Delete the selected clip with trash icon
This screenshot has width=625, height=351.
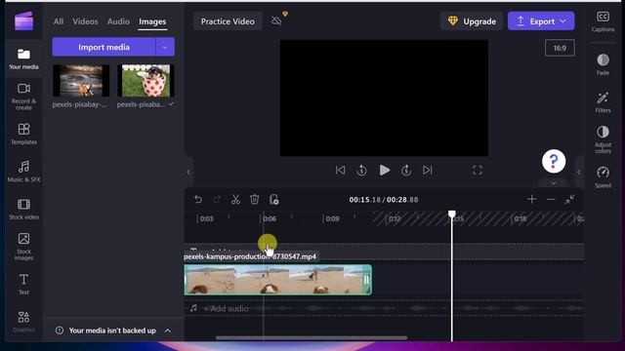[x=254, y=199]
